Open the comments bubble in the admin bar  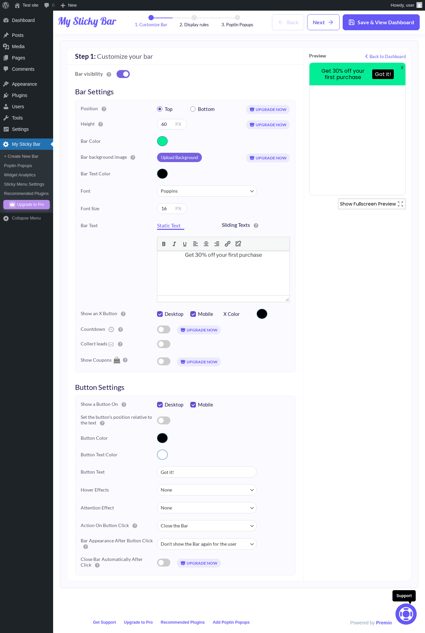(x=49, y=5)
